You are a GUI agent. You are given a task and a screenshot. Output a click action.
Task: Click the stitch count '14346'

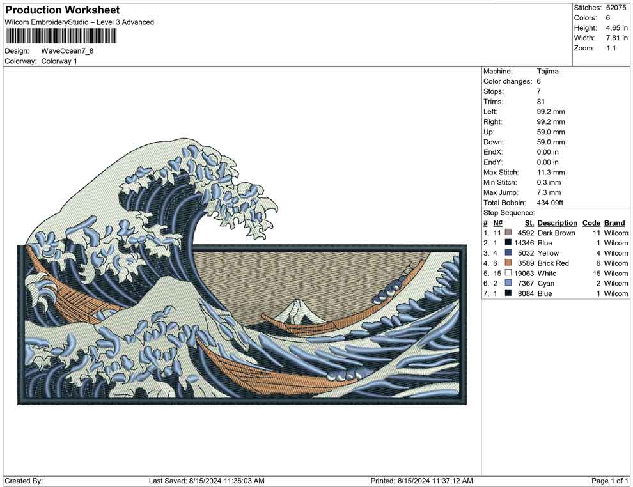524,243
